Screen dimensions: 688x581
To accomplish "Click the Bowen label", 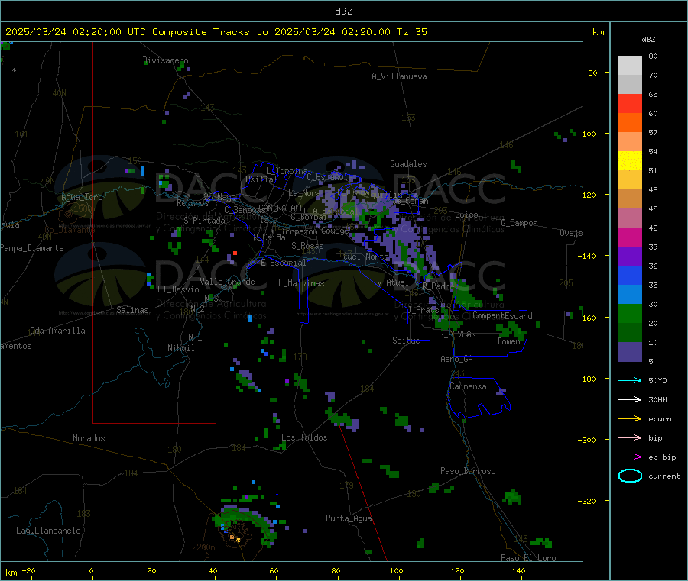I will (x=509, y=341).
